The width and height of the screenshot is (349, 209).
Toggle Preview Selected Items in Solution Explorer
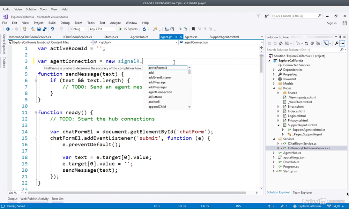click(x=342, y=44)
